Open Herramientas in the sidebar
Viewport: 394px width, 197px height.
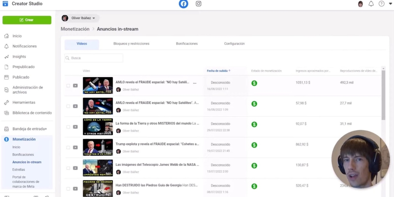point(23,103)
